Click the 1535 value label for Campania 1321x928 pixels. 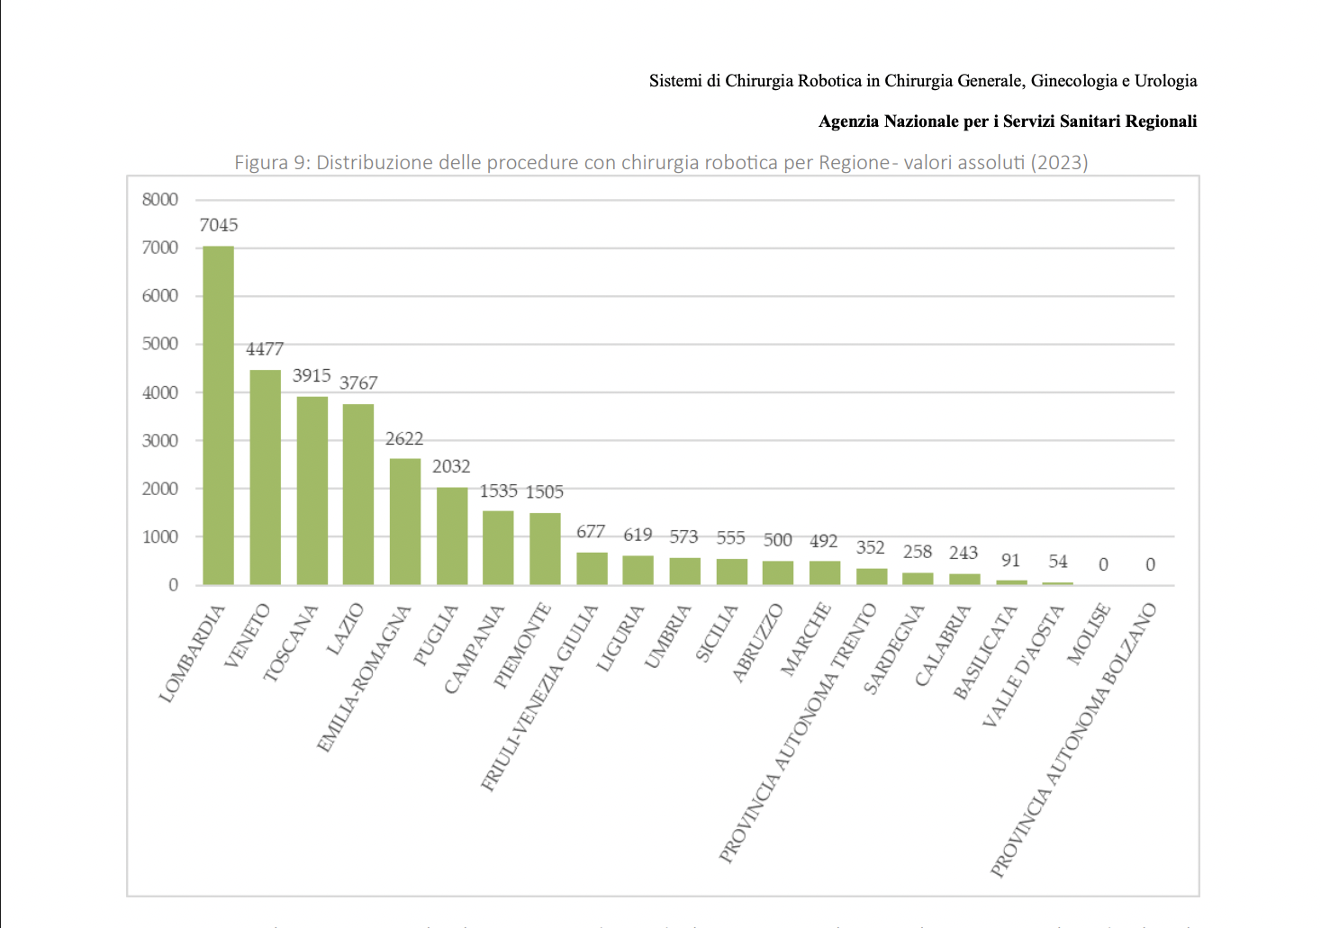coord(498,491)
